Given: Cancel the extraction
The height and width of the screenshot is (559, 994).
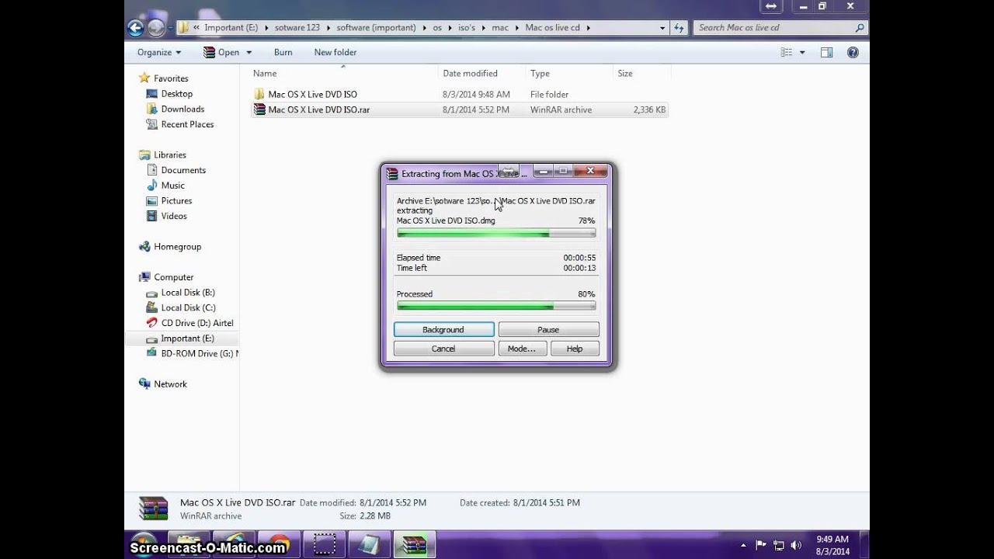Looking at the screenshot, I should [443, 349].
